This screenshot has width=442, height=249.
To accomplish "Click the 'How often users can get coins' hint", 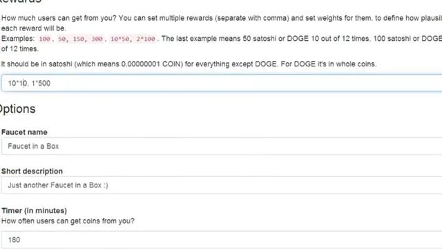I will 68,221.
